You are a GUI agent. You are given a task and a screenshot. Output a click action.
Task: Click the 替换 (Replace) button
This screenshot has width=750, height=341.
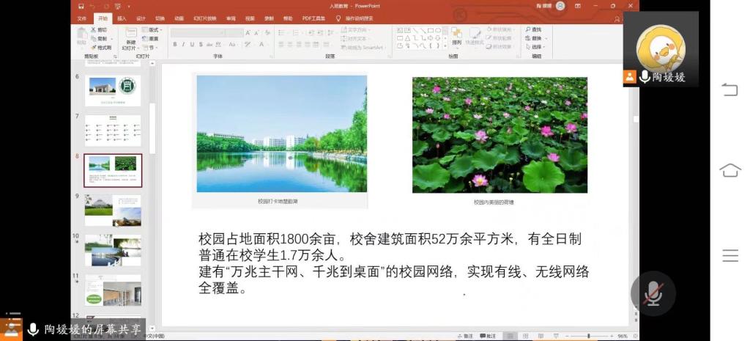(x=536, y=38)
